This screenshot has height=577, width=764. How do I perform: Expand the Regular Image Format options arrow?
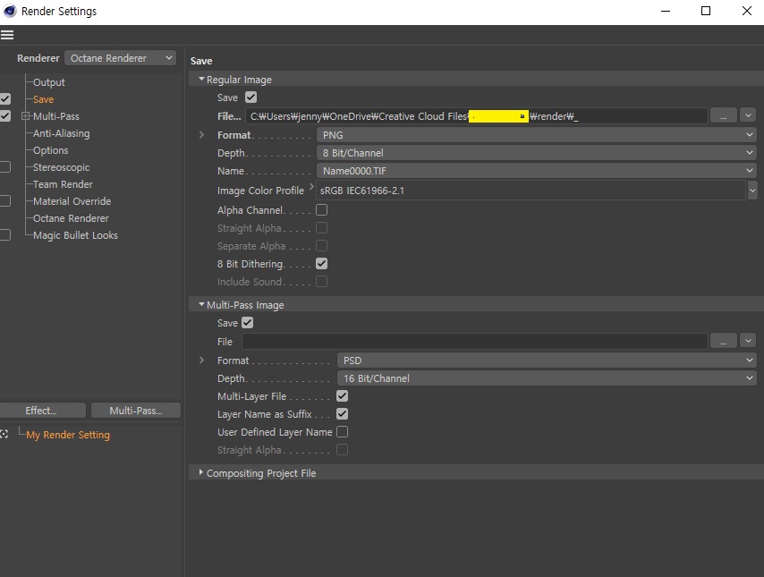(x=201, y=134)
